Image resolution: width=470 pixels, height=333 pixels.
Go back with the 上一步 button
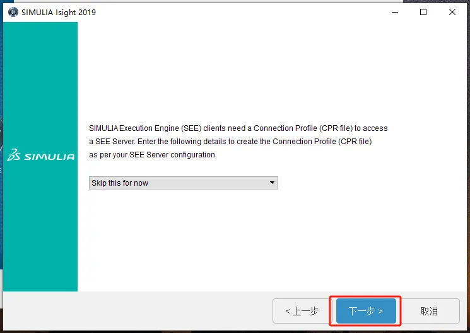coord(302,311)
